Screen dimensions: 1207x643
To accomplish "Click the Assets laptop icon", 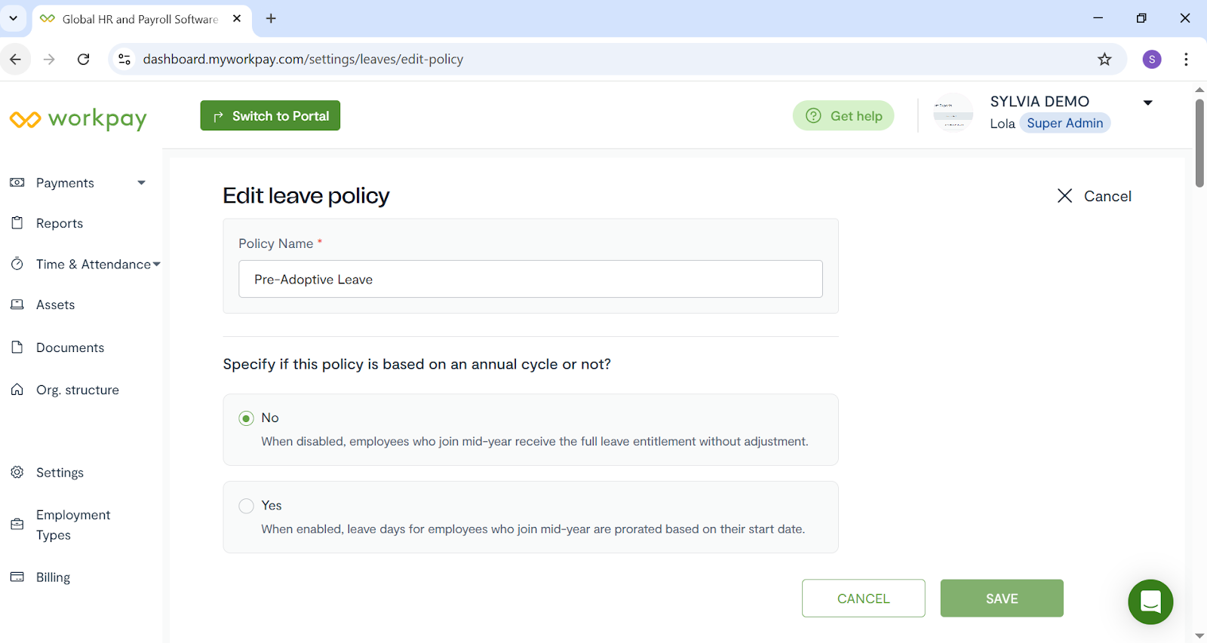I will coord(17,305).
